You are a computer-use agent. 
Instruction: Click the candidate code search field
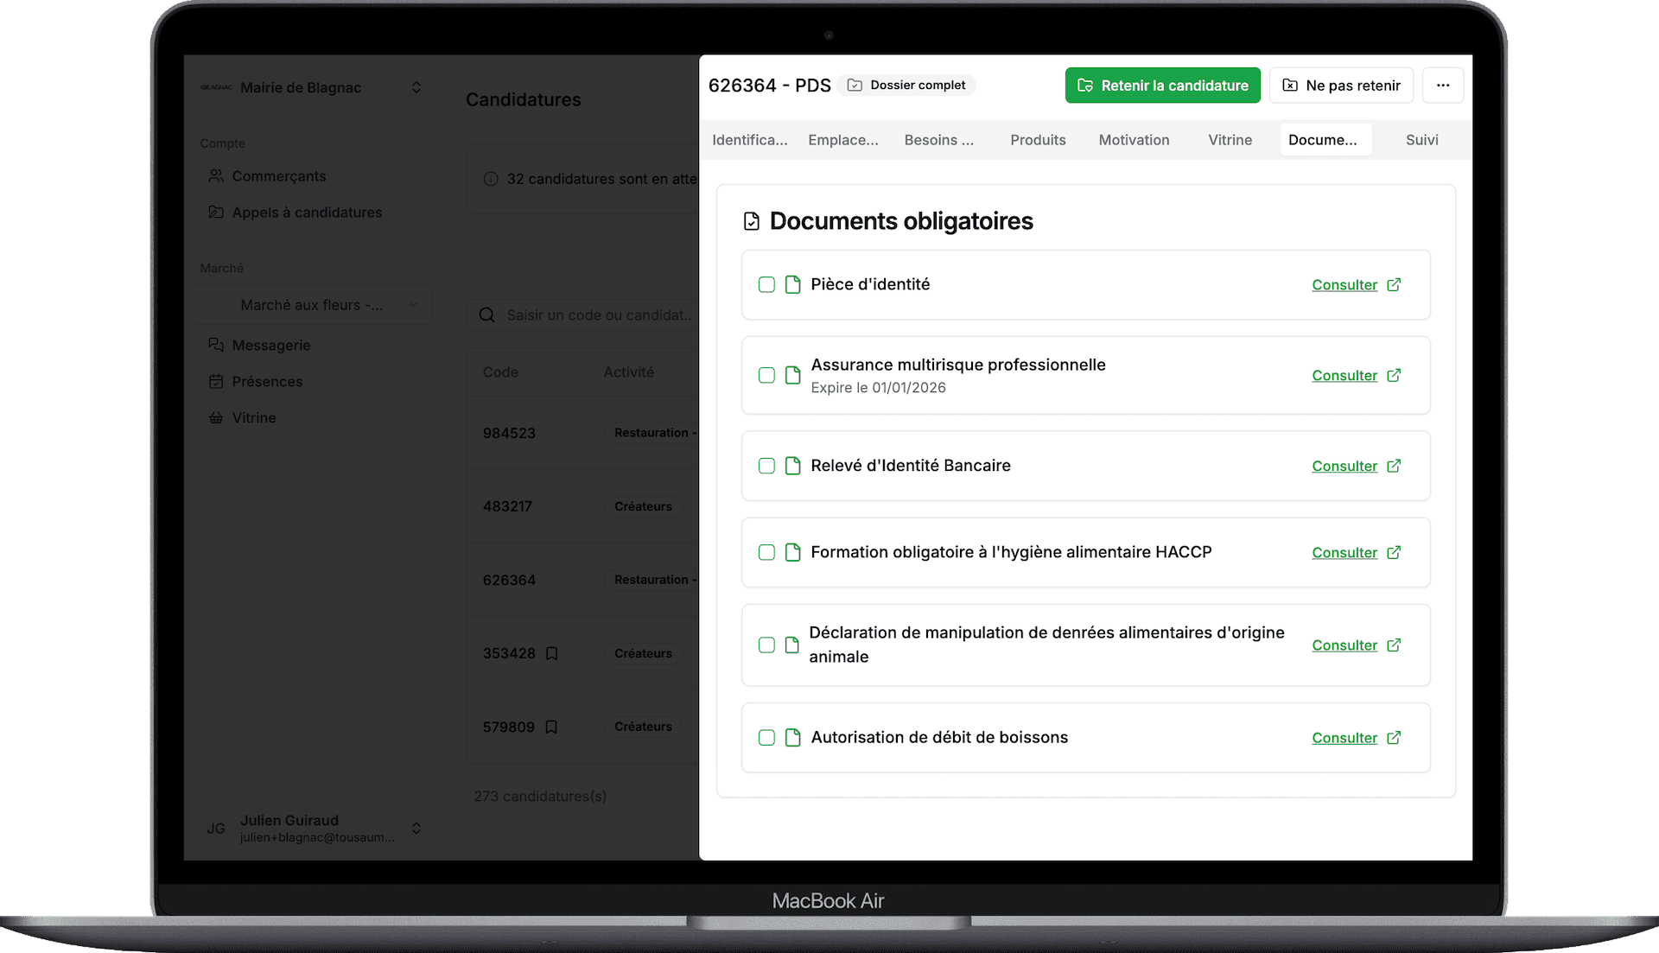pyautogui.click(x=596, y=315)
